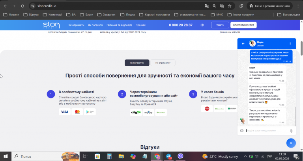Viewport: 303px width, 161px height.
Task: Click the Увійти button
Action: click(x=220, y=25)
